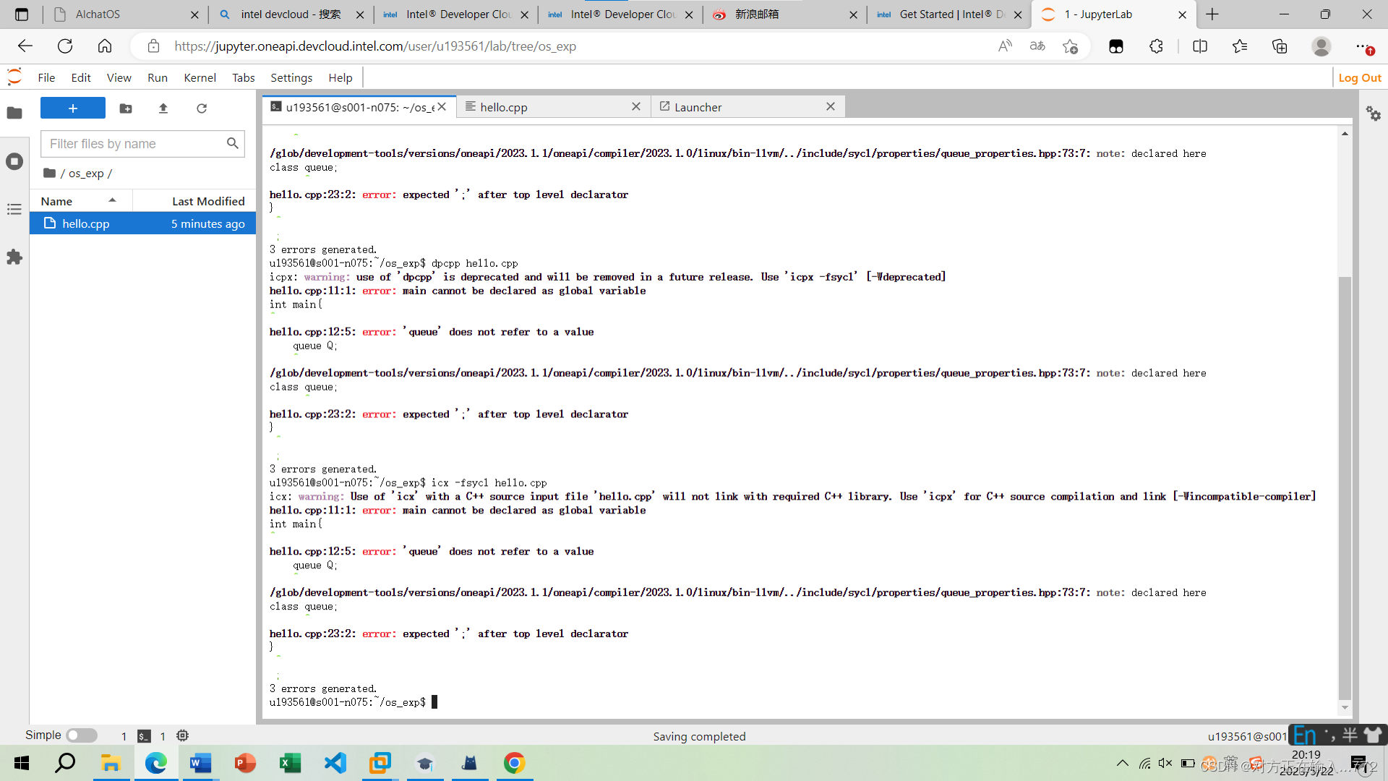
Task: Open the File Browser sidebar icon
Action: (x=14, y=113)
